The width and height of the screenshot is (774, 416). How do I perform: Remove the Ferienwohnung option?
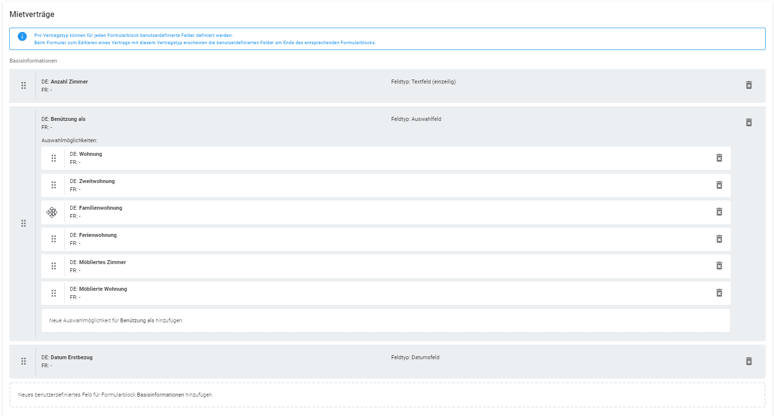pyautogui.click(x=719, y=239)
